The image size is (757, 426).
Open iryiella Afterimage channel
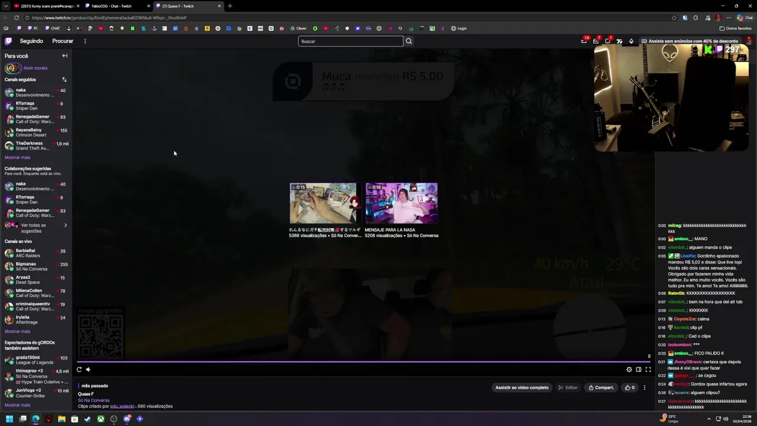click(36, 319)
